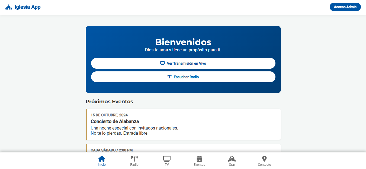This screenshot has width=366, height=169.
Task: Click the Iglesia App church logo icon
Action: pos(9,6)
